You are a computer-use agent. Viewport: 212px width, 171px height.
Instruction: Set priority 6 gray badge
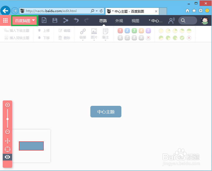120,38
